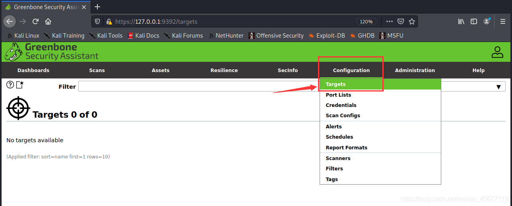This screenshot has width=512, height=206.
Task: Open the Dashboards menu
Action: point(33,70)
